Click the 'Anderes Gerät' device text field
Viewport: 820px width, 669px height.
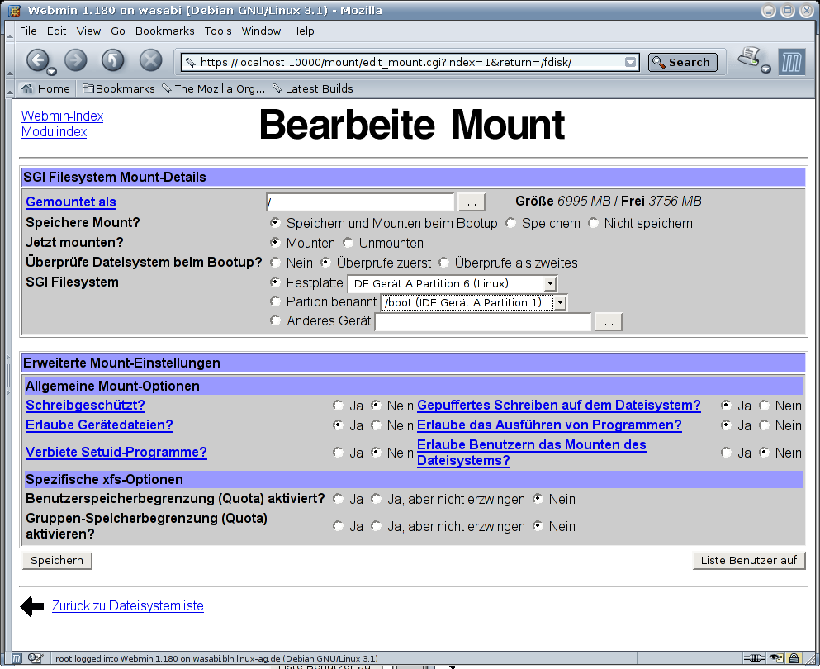[483, 322]
